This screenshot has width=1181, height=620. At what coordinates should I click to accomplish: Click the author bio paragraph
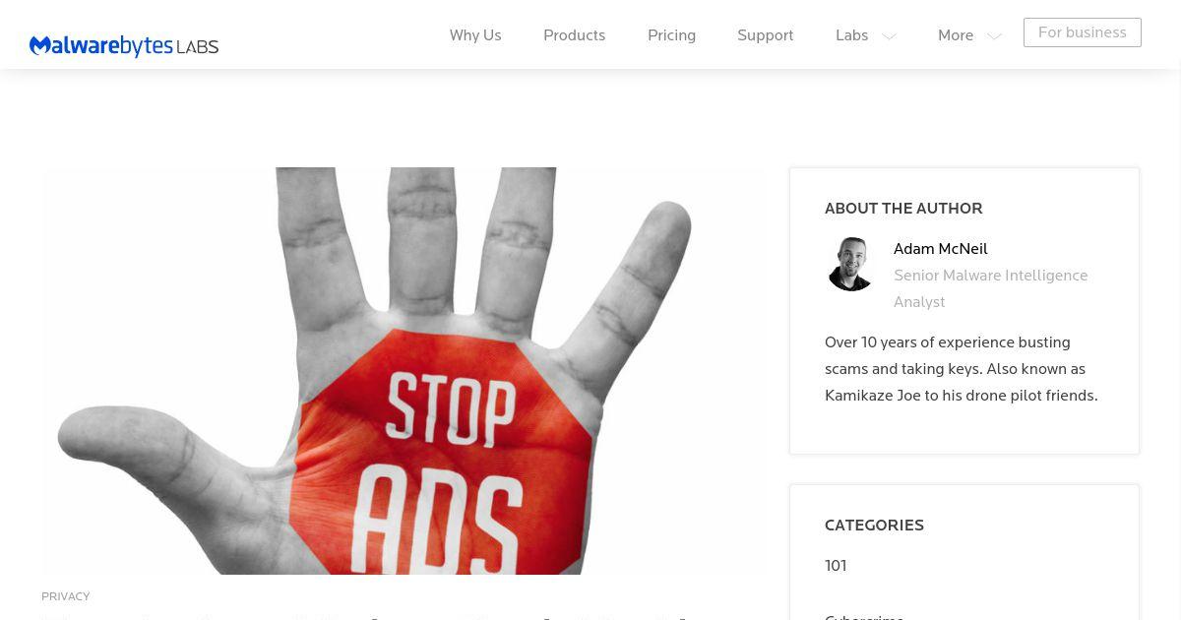[962, 369]
